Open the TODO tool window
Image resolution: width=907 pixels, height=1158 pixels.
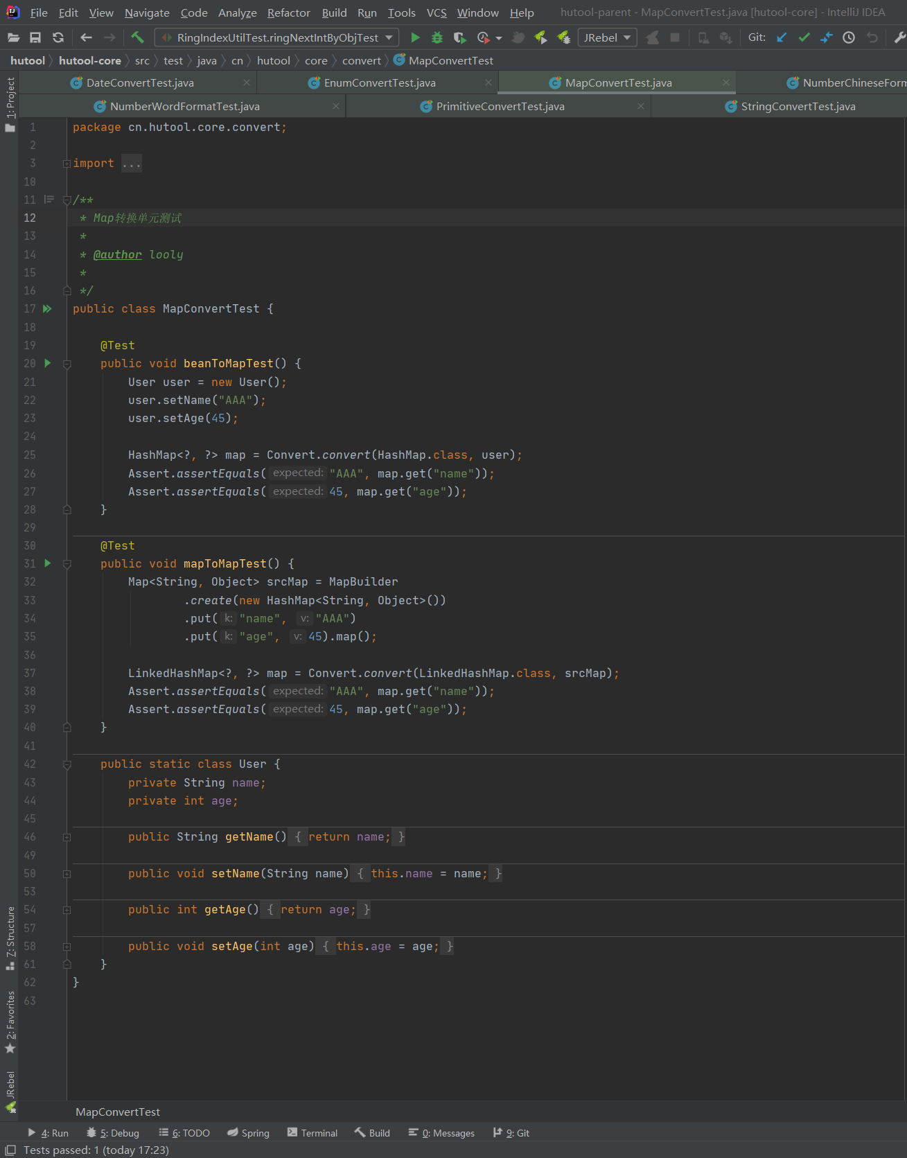(184, 1133)
